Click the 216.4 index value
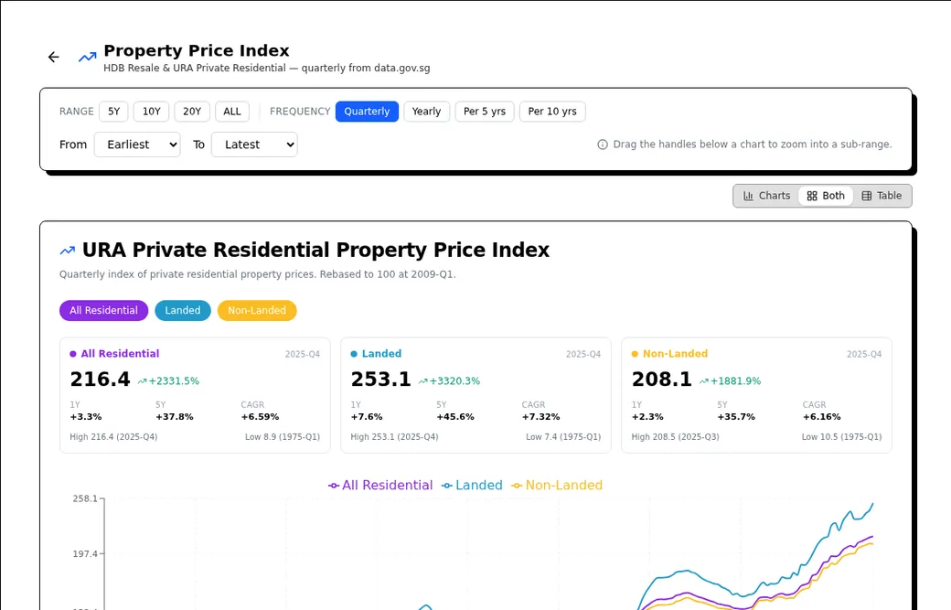 [x=100, y=380]
